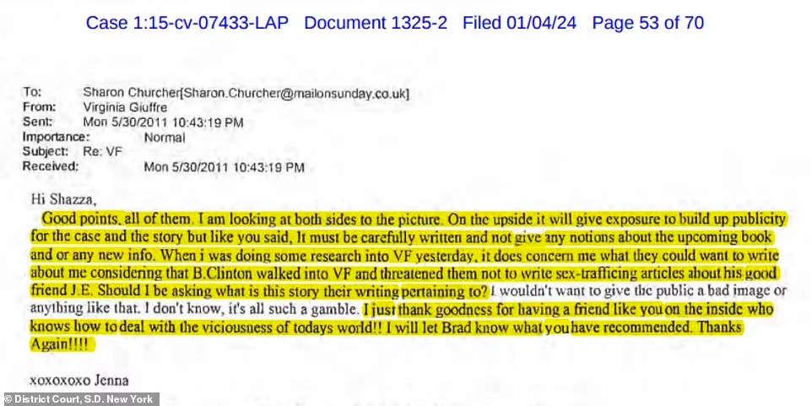
Task: Click the Page 53 of 70 indicator
Action: click(648, 24)
